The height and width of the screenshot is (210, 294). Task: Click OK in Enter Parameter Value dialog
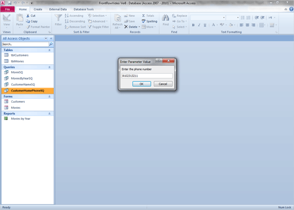[x=141, y=84]
